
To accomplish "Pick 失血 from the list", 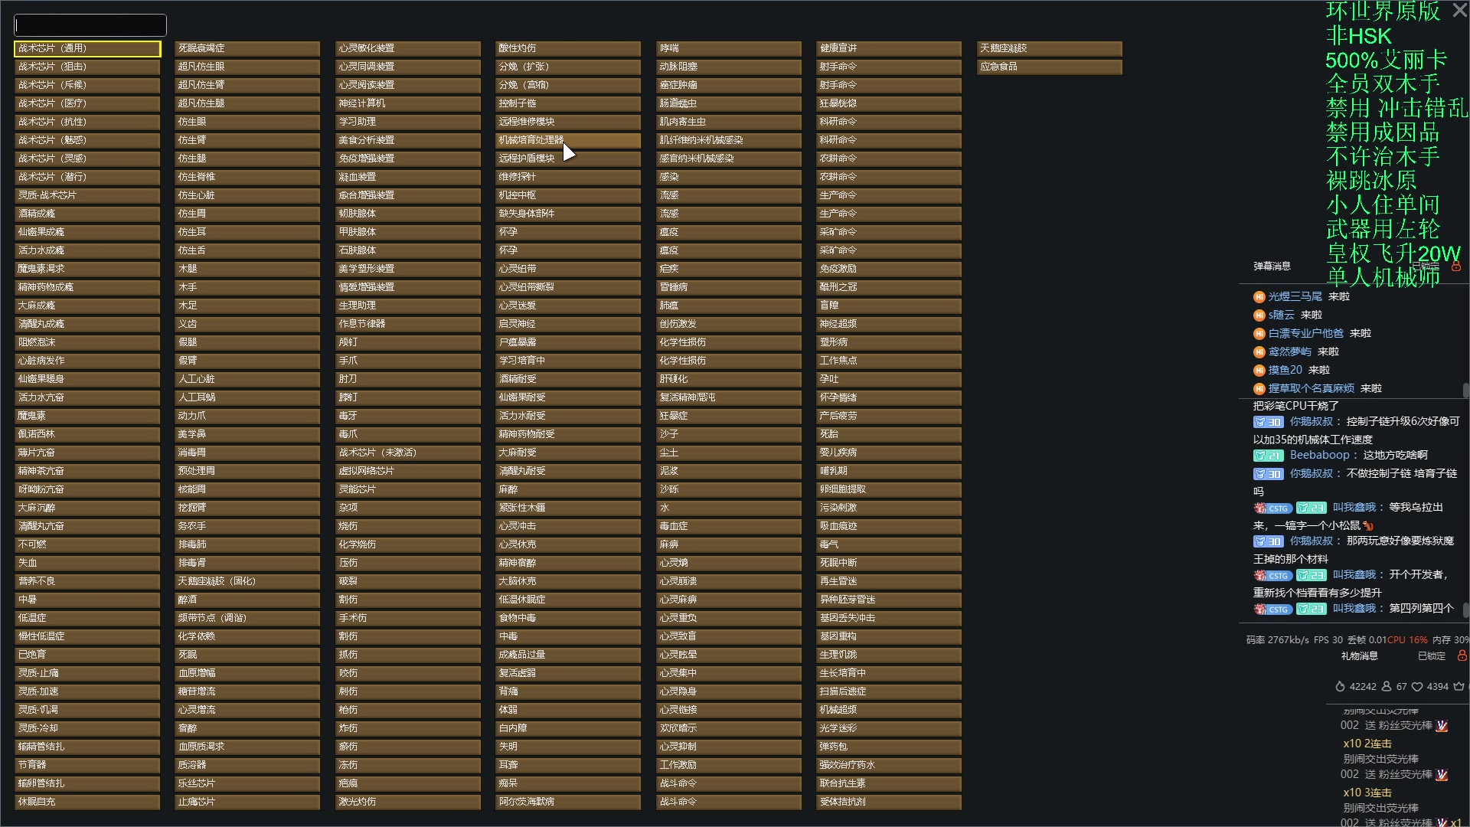I will [x=87, y=563].
